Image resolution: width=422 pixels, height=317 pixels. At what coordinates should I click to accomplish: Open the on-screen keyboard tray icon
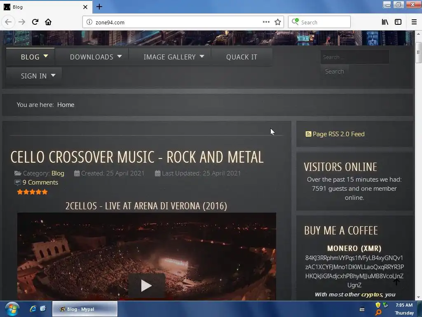pos(362,309)
